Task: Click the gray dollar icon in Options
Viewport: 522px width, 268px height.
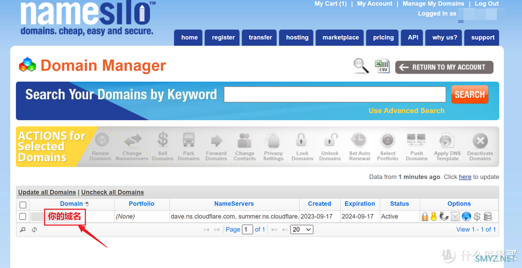Action: (x=477, y=216)
